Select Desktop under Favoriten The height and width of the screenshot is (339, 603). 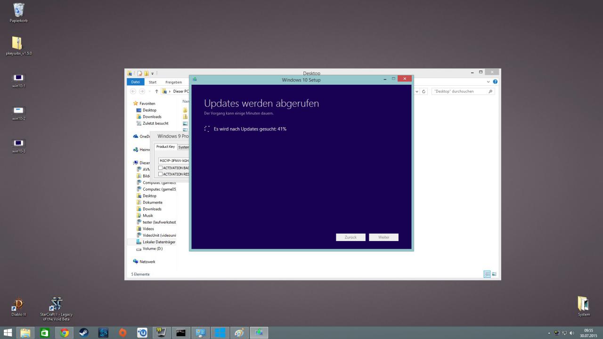tap(146, 110)
